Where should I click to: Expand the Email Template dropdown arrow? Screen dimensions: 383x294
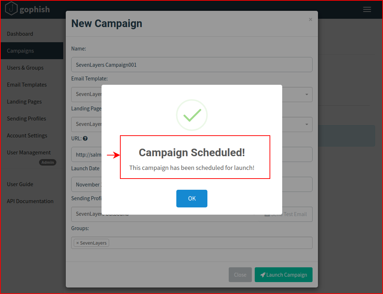(306, 95)
